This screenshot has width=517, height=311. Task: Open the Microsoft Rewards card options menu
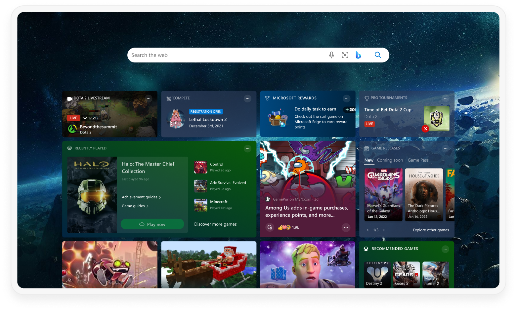point(346,98)
